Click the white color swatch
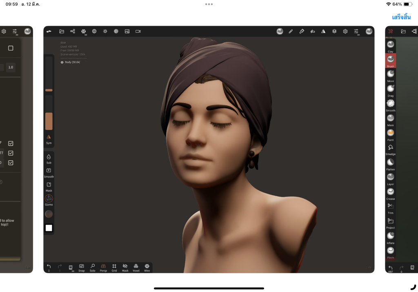Viewport: 418px width, 292px height. click(x=49, y=228)
